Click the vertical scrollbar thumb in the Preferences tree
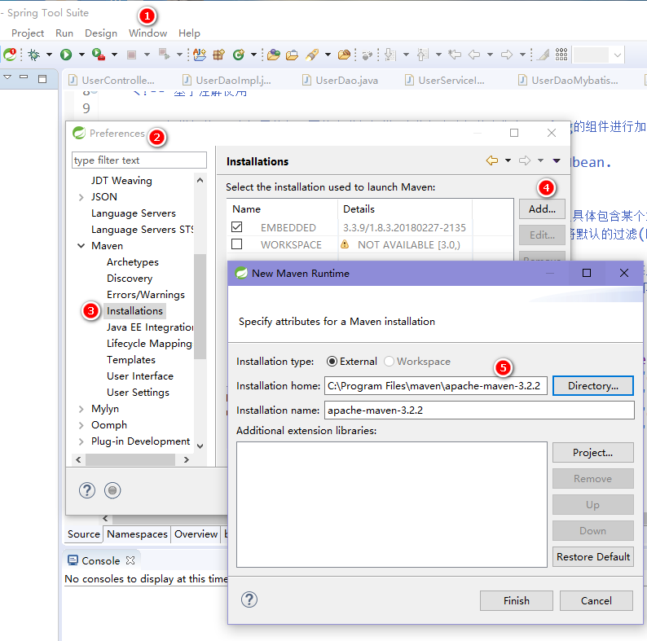 (200, 307)
